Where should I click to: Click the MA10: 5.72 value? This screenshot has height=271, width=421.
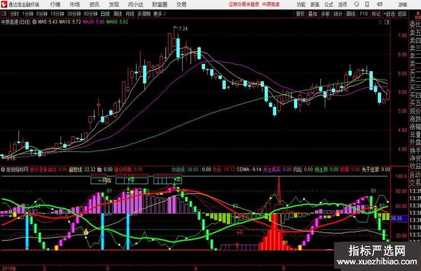[x=70, y=22]
